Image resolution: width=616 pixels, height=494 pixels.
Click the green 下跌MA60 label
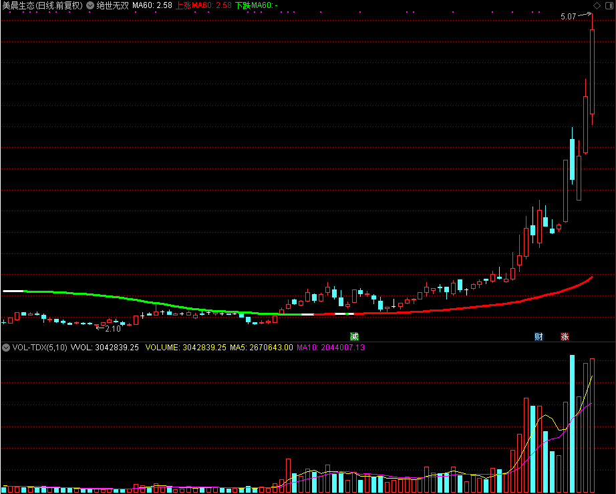pyautogui.click(x=256, y=5)
